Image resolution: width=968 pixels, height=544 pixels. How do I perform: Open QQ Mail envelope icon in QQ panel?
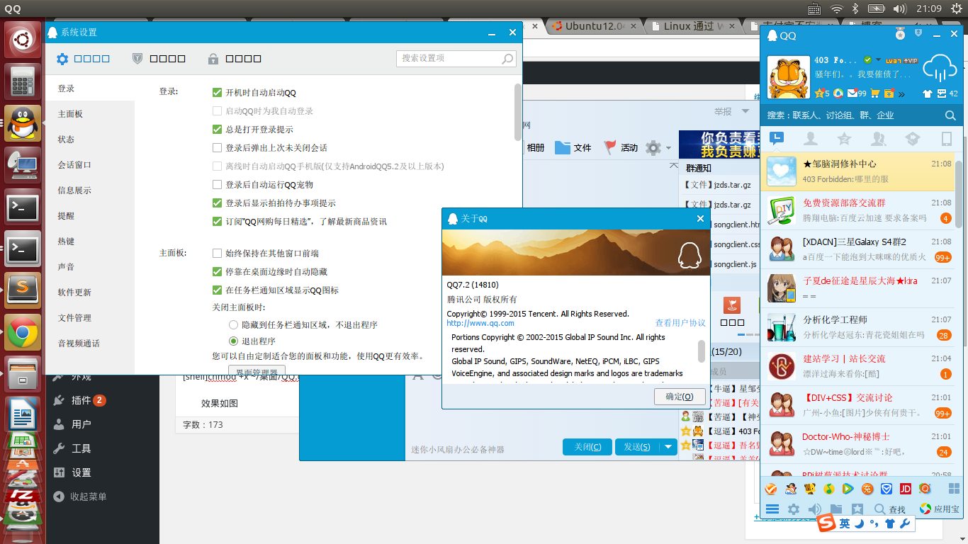tap(852, 93)
